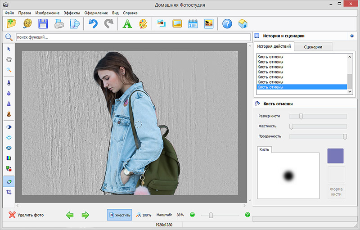Click Удалить фото button
This screenshot has width=360, height=230.
pos(26,215)
